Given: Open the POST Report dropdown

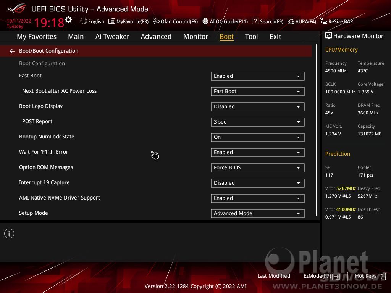Looking at the screenshot, I should click(258, 122).
